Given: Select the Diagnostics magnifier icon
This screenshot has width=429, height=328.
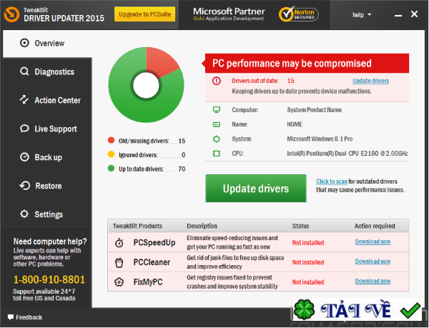Looking at the screenshot, I should [24, 71].
